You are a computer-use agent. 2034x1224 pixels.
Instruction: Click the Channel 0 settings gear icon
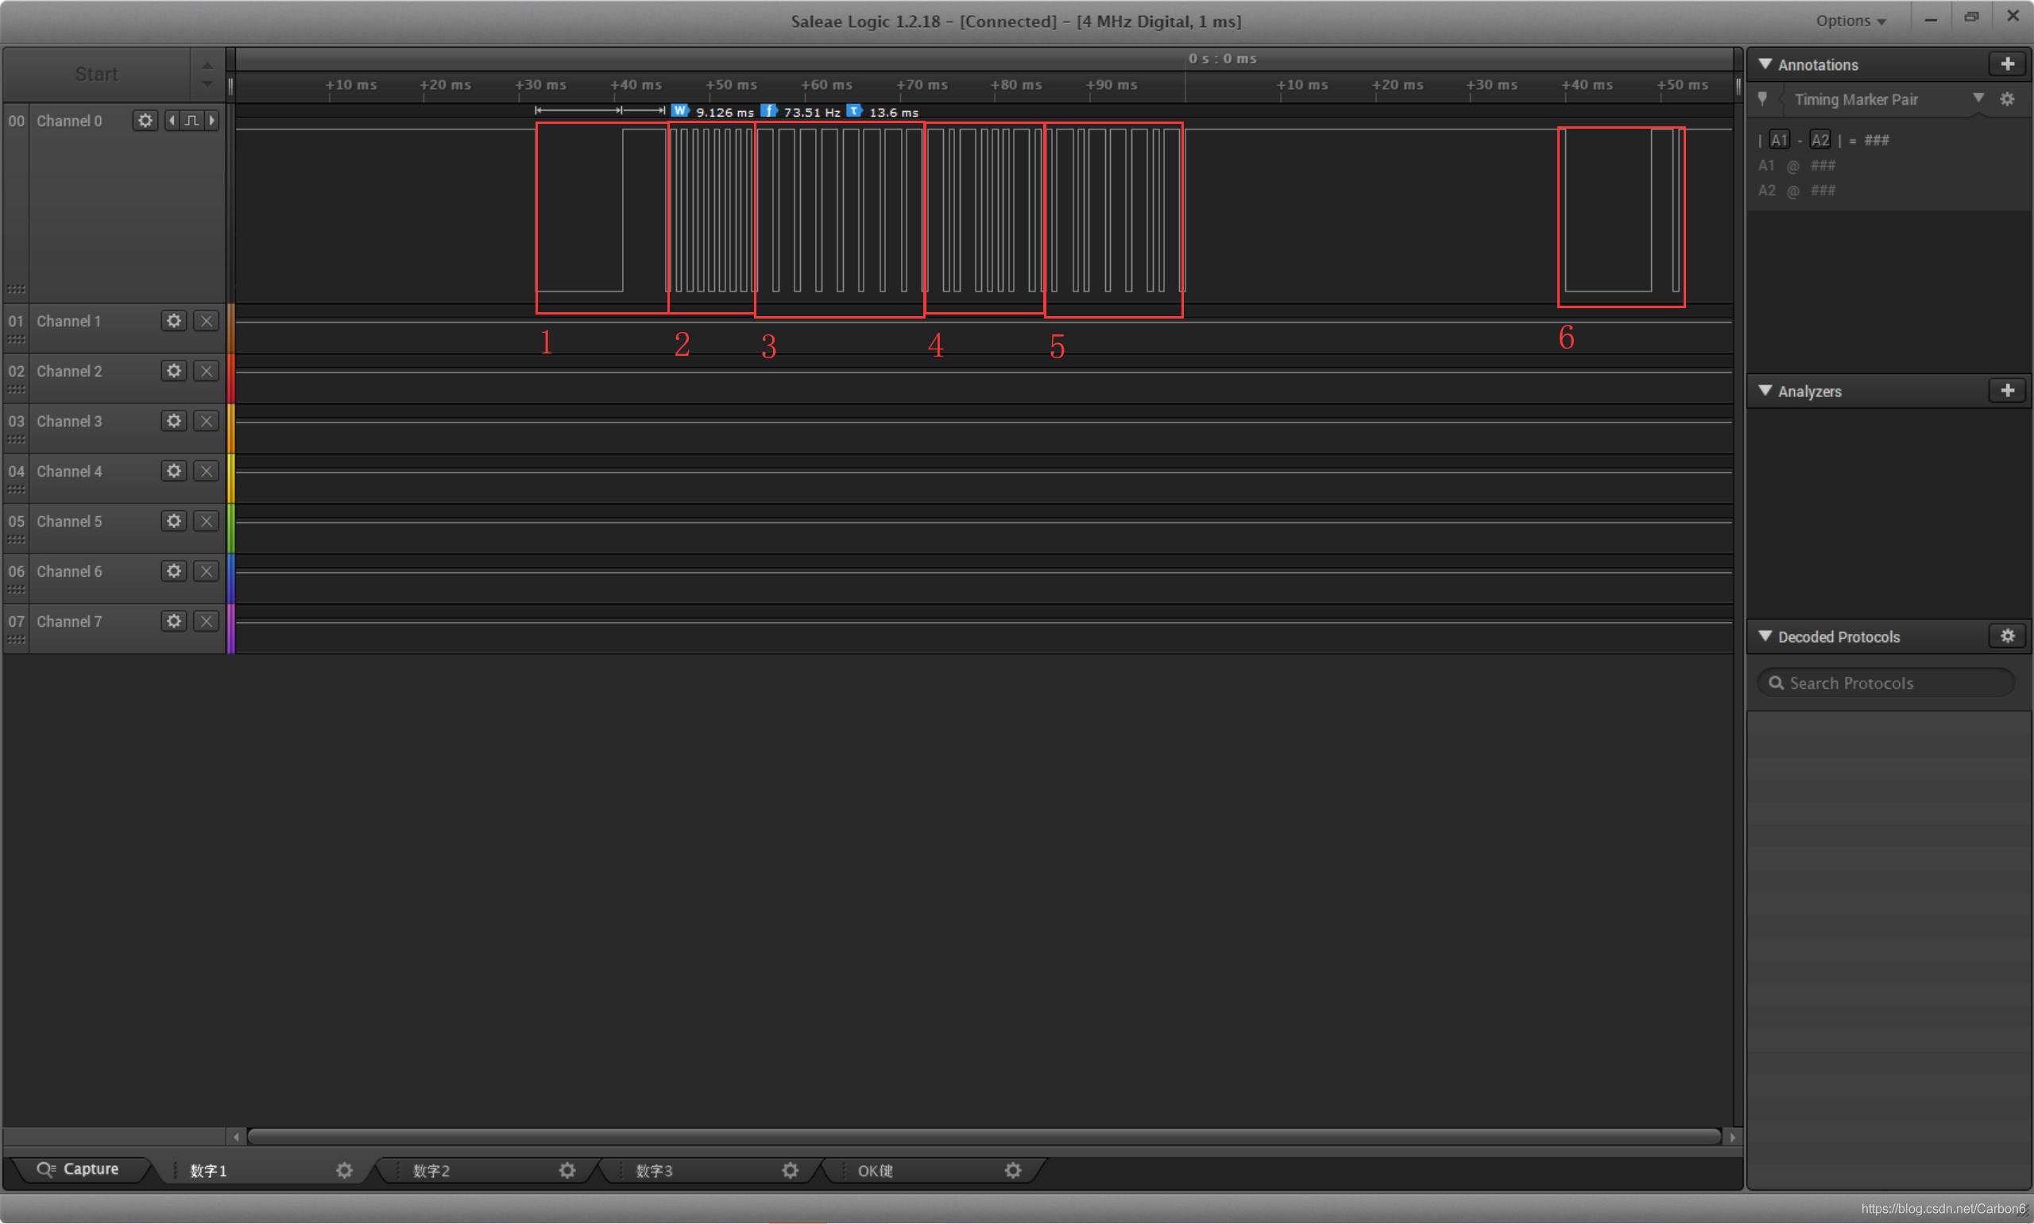(x=145, y=121)
